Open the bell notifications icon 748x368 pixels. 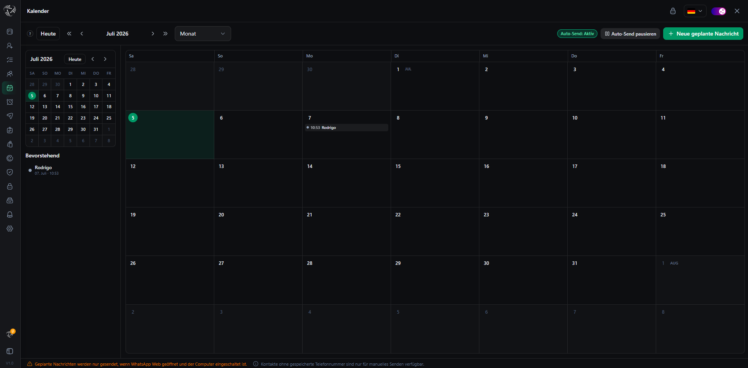point(10,214)
